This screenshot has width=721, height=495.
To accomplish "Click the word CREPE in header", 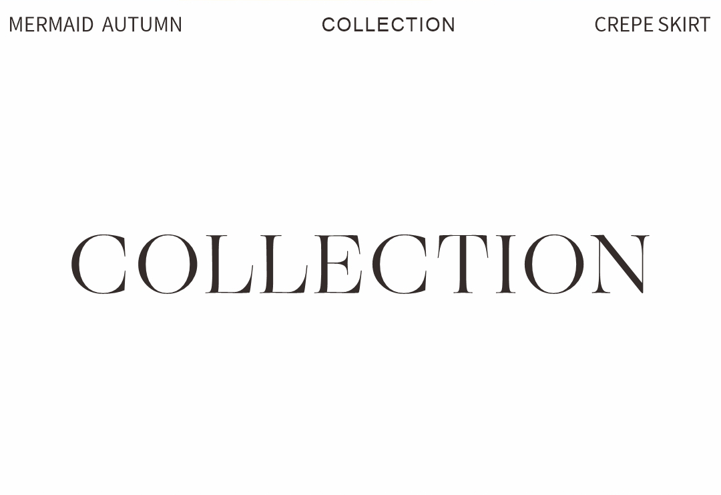I will 624,24.
